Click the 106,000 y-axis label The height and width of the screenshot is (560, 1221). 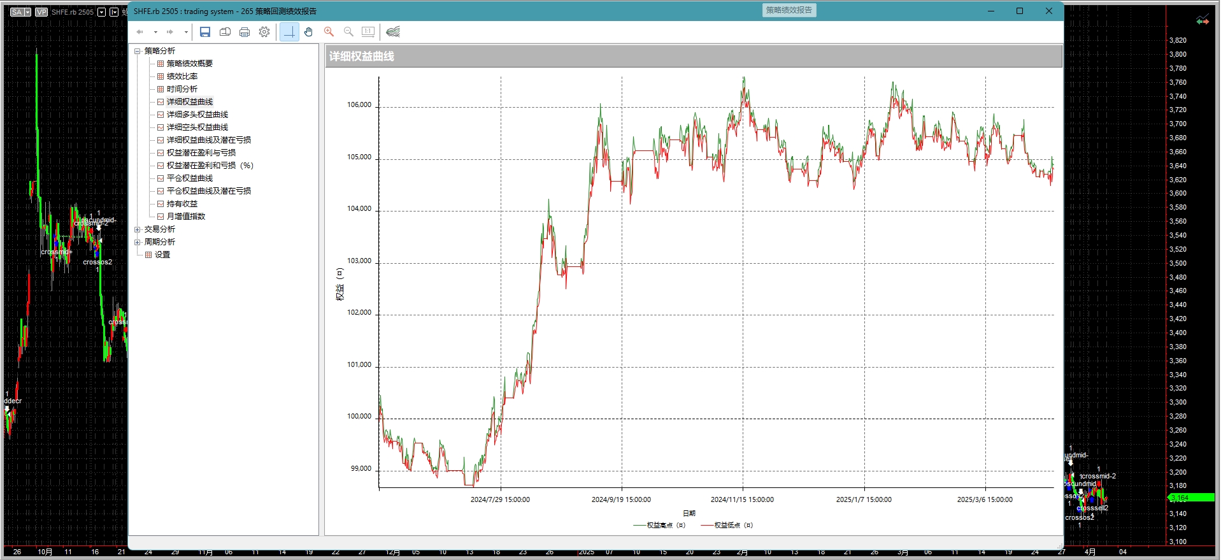pos(359,105)
